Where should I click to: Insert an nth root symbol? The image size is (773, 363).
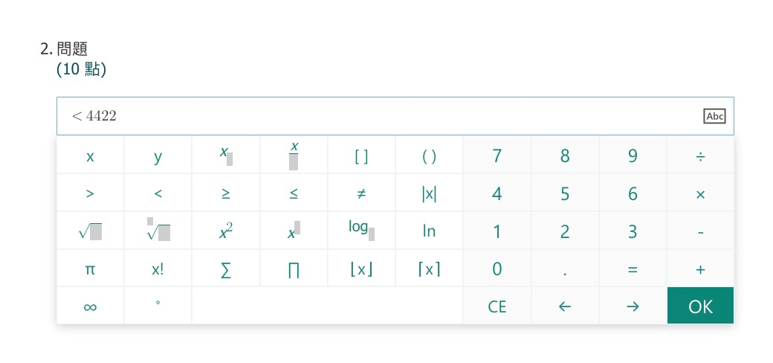point(158,231)
